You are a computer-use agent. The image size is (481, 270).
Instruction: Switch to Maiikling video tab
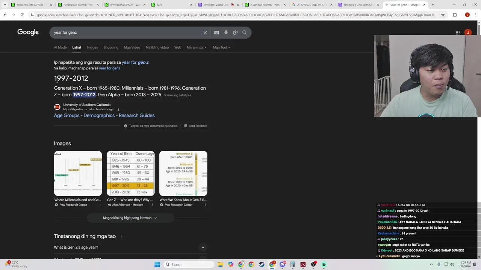click(x=157, y=48)
